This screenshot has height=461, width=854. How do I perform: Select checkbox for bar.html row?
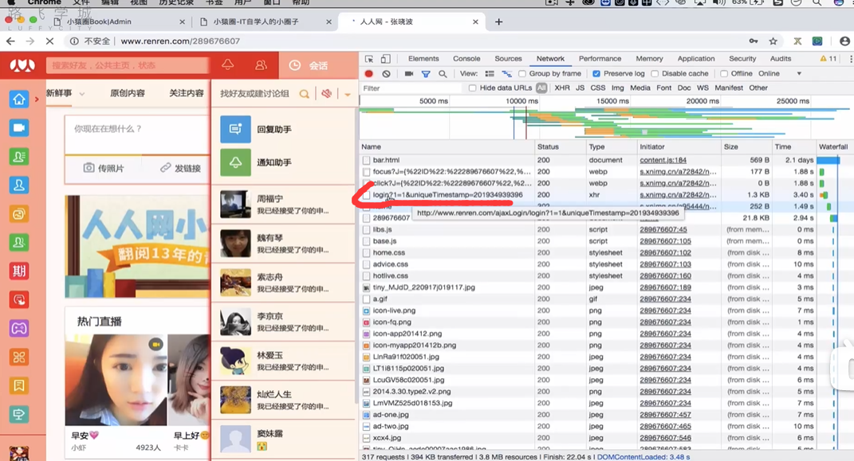click(x=367, y=160)
